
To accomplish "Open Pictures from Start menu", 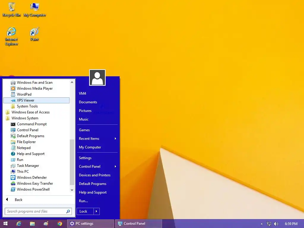I will (x=85, y=111).
